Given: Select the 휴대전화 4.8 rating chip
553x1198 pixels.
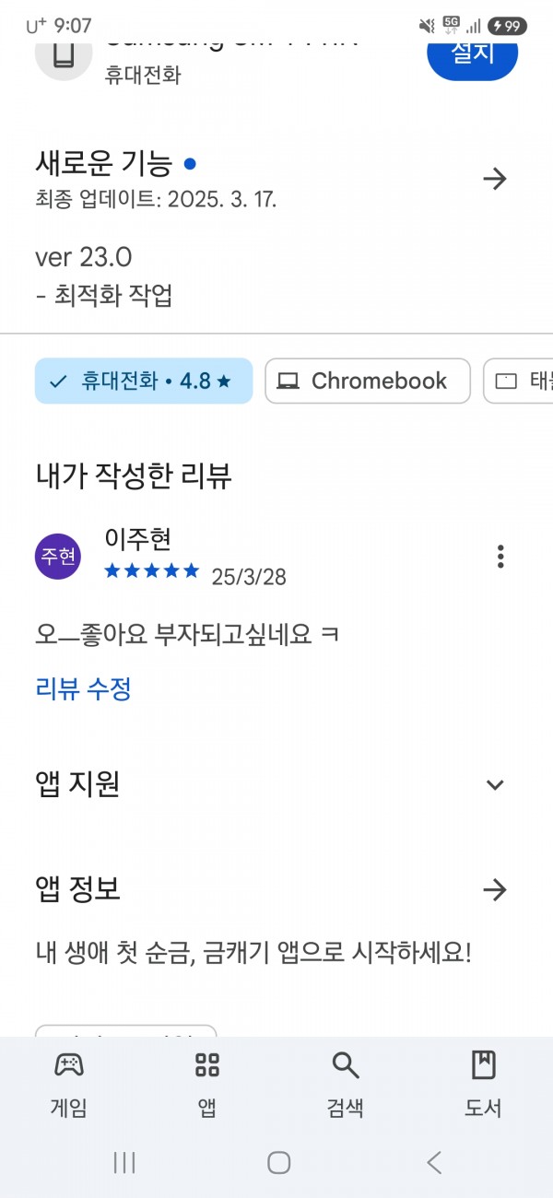Looking at the screenshot, I should click(x=144, y=381).
